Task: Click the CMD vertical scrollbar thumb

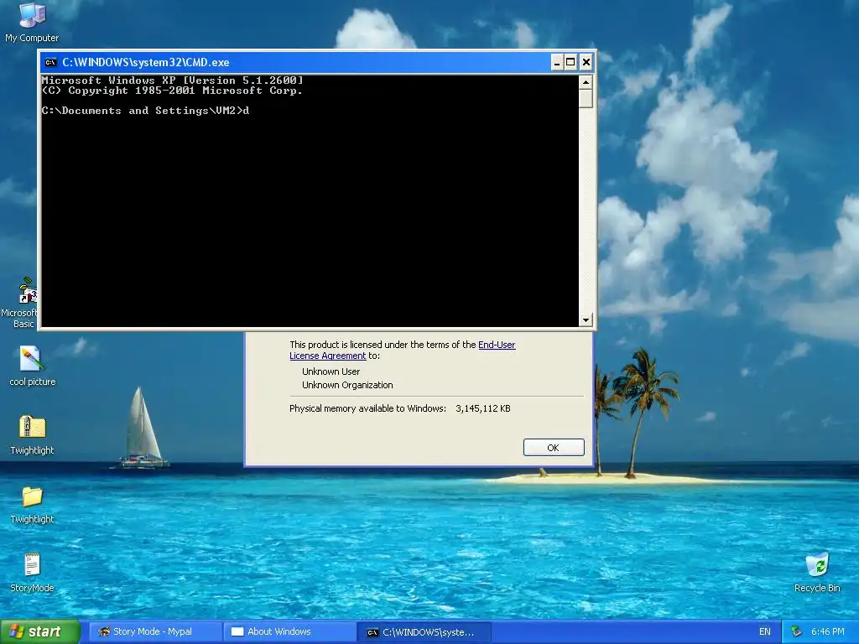Action: [586, 99]
